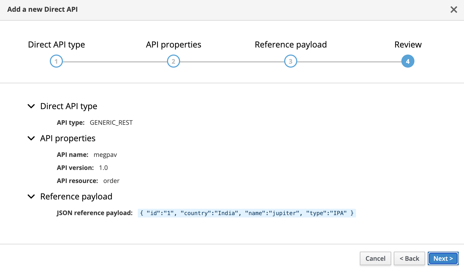Collapse the Reference payload section chevron
The height and width of the screenshot is (272, 464).
tap(31, 197)
